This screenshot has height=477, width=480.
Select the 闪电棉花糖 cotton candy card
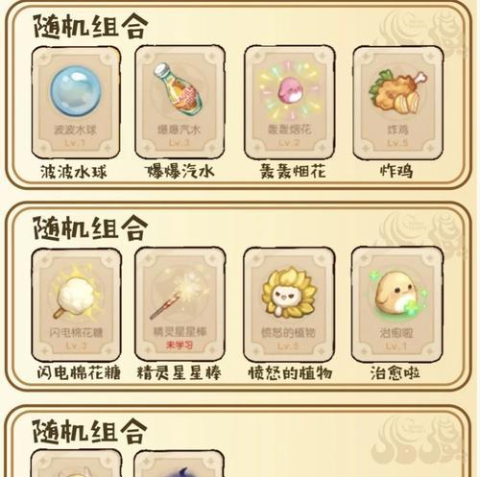coord(76,305)
